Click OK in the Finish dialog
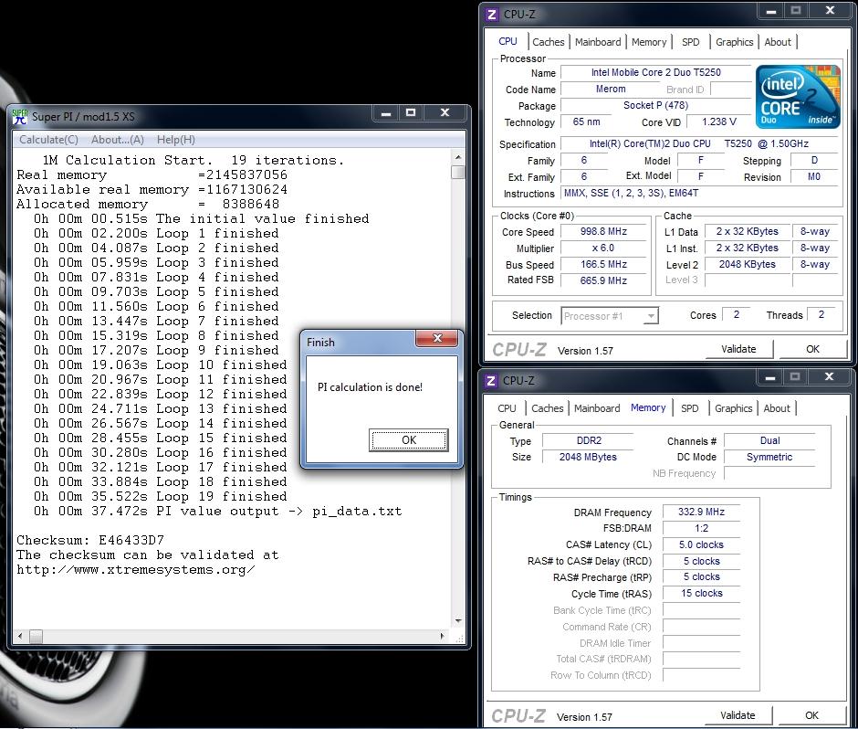This screenshot has height=729, width=858. click(x=409, y=440)
